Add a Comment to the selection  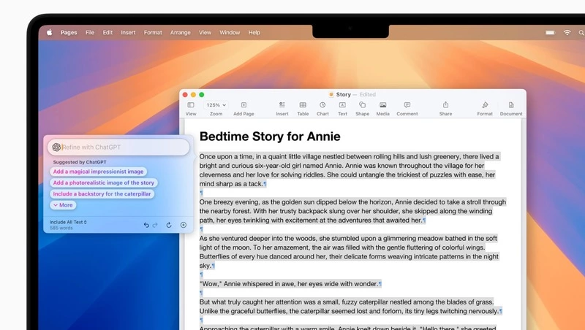point(407,106)
